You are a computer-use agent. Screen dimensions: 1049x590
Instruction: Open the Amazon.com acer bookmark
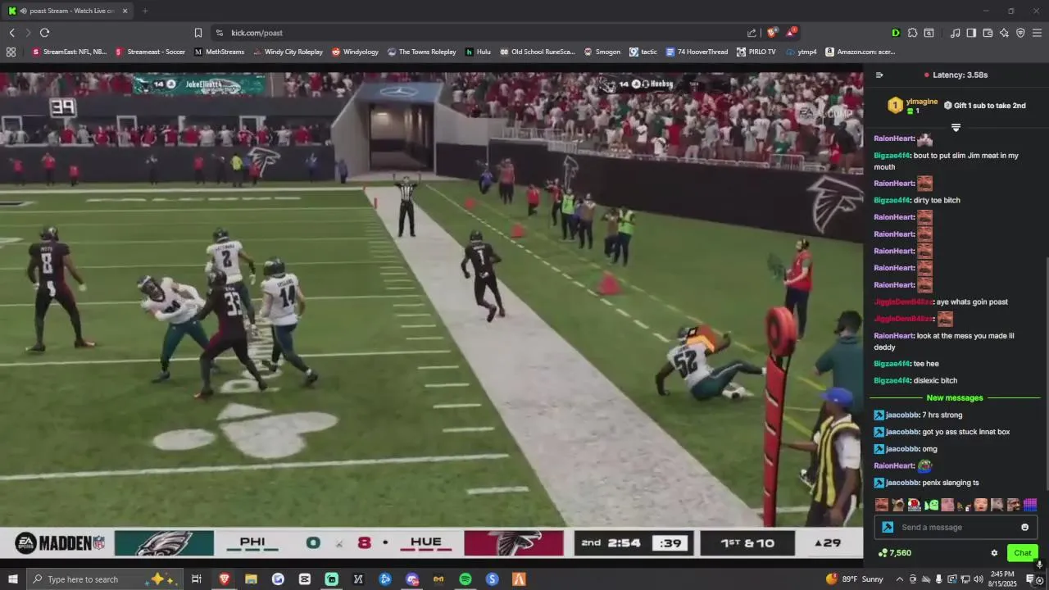[x=860, y=52]
